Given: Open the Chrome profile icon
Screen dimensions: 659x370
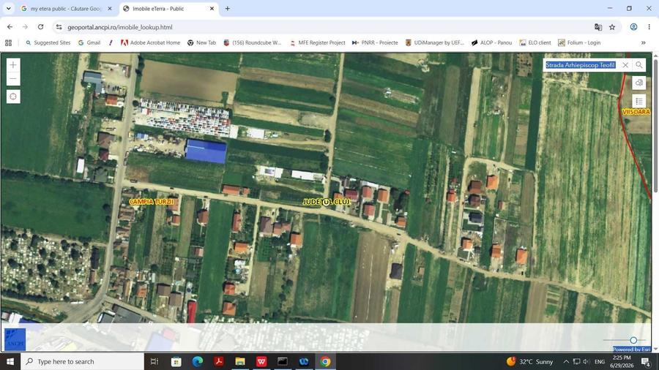Looking at the screenshot, I should (x=633, y=27).
